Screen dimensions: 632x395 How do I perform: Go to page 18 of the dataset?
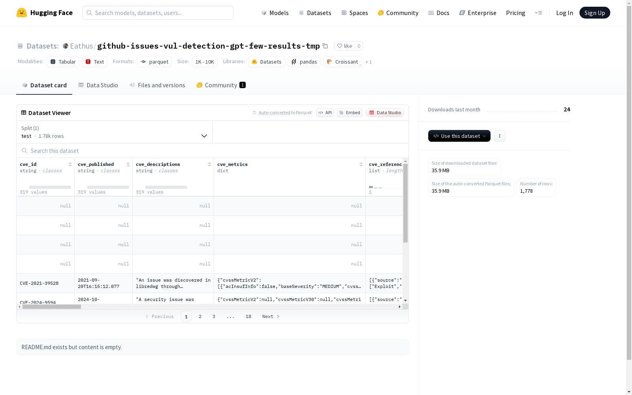248,316
